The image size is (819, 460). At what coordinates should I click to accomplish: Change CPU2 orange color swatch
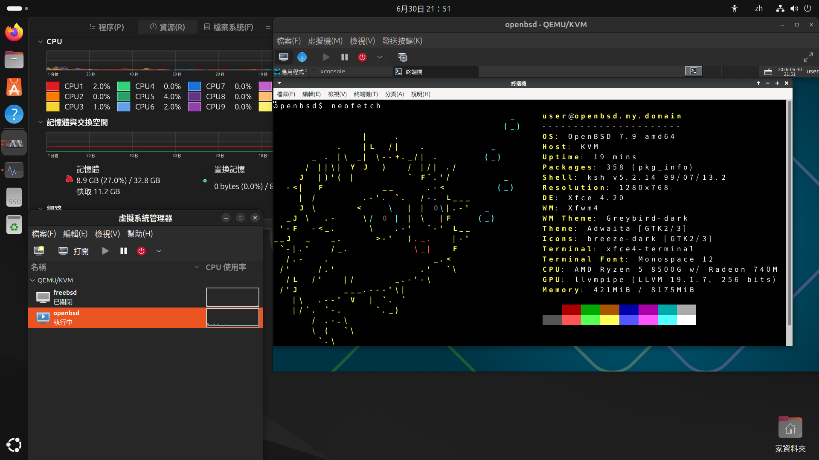53,97
